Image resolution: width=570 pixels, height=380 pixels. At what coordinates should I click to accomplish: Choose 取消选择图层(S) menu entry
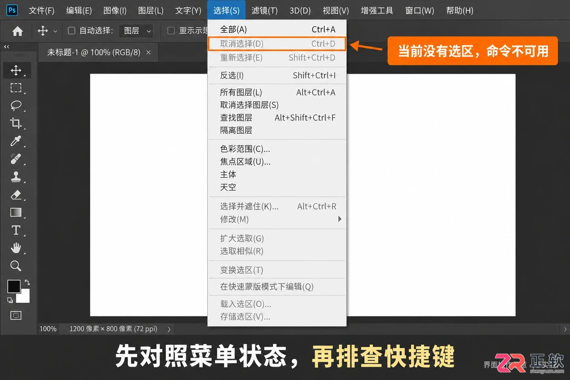(277, 105)
